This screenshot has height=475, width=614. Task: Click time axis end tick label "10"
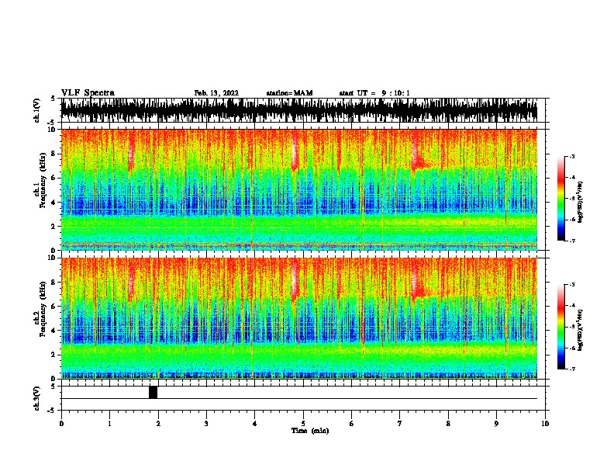click(x=545, y=424)
